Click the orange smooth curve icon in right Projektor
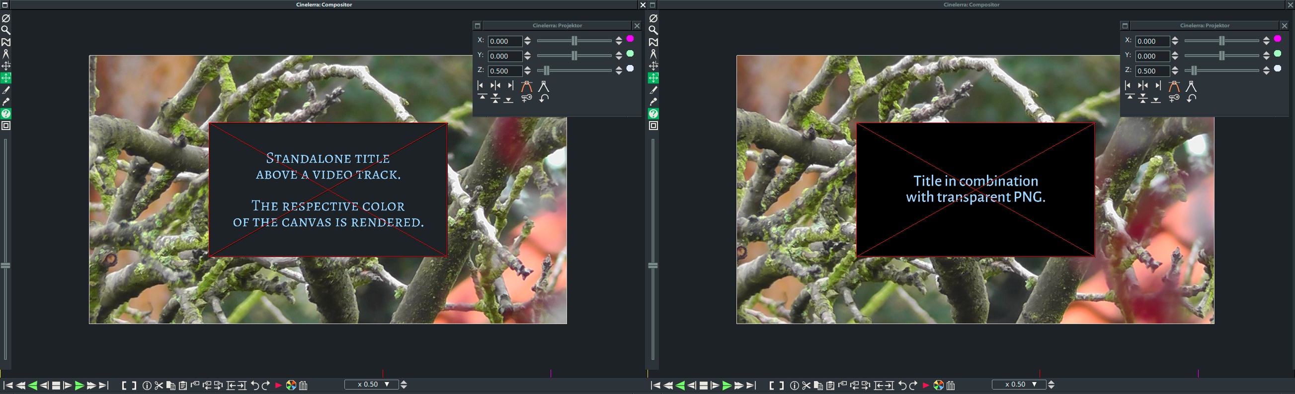 pyautogui.click(x=1174, y=86)
